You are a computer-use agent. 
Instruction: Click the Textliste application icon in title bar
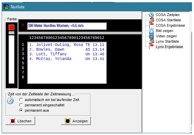[6, 7]
